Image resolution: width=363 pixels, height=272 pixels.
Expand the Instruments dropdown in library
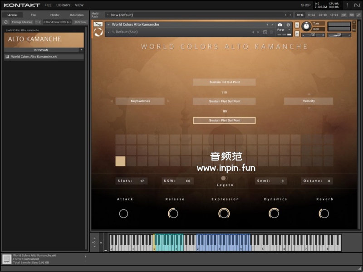coord(81,50)
